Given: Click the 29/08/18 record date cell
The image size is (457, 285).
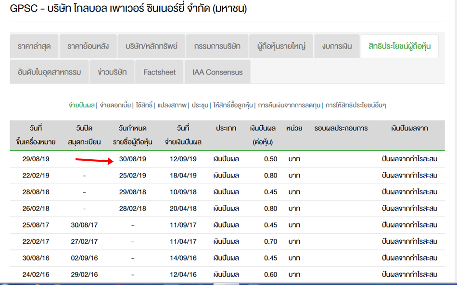Looking at the screenshot, I should [133, 192].
